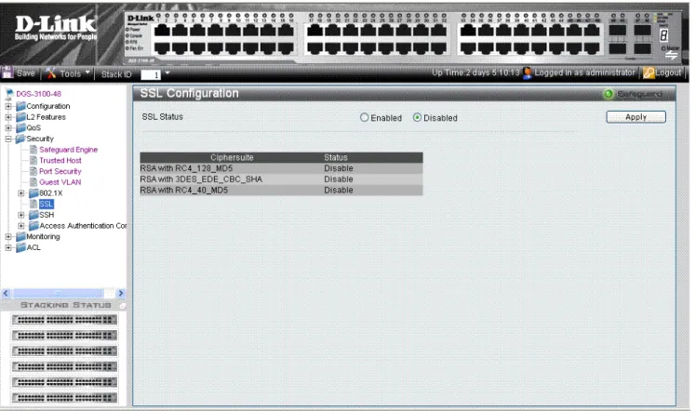Click the Trusted Host page icon

[33, 160]
